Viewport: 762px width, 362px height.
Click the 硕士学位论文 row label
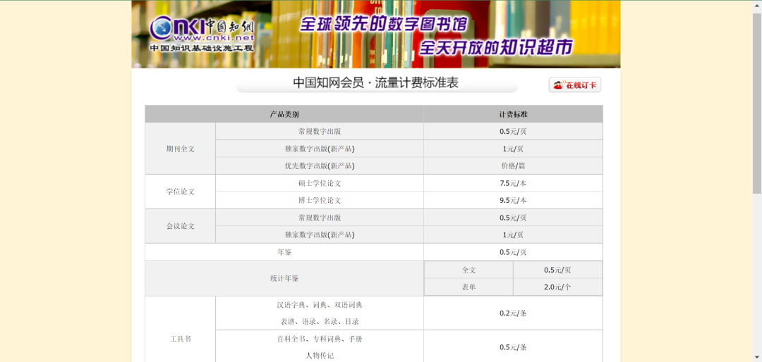click(320, 183)
